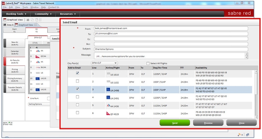This screenshot has width=262, height=139.
Task: Expand the Community dropdown menu
Action: pyautogui.click(x=43, y=14)
